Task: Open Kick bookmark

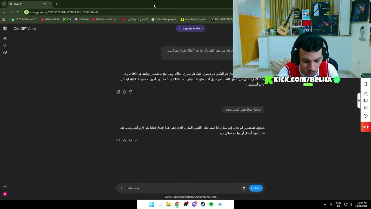Action: (x=67, y=19)
